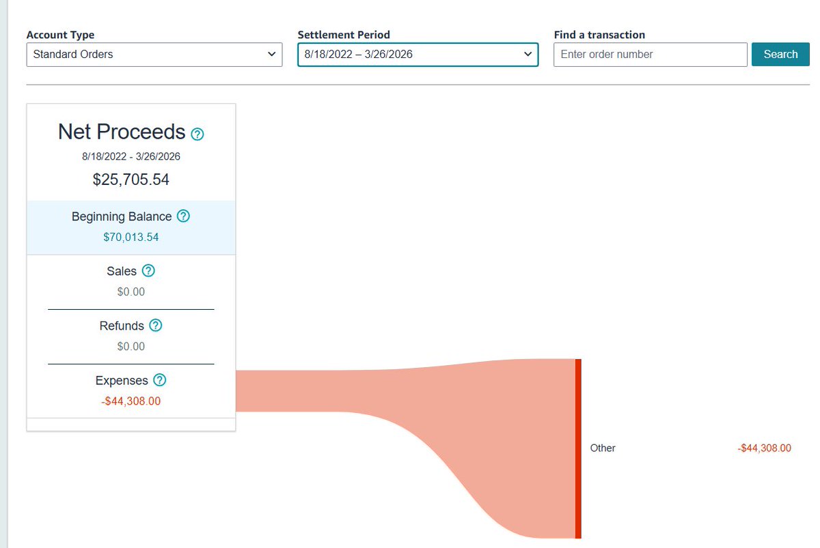
Task: Click the Net Proceeds total $25,705.54
Action: (x=131, y=180)
